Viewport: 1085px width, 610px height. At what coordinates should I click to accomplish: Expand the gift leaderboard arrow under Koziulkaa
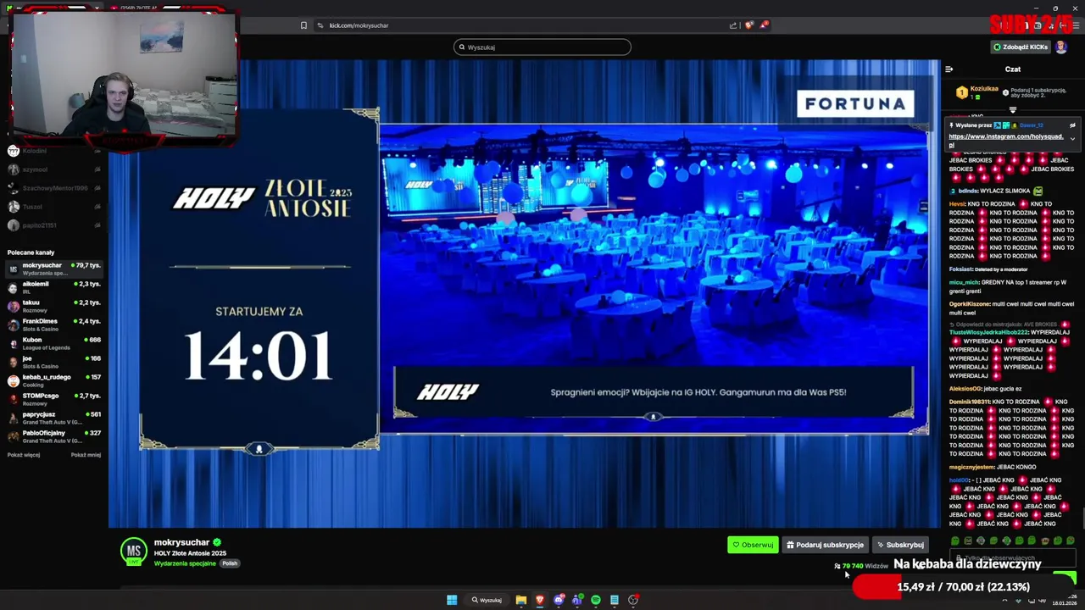pyautogui.click(x=1012, y=110)
